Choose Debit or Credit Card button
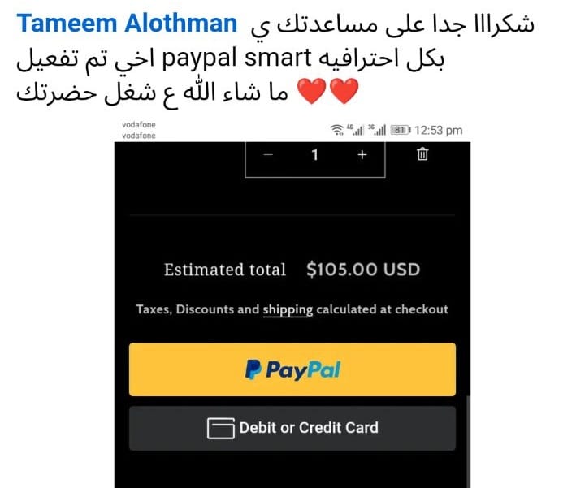Screen dimensions: 585x488 (292, 428)
